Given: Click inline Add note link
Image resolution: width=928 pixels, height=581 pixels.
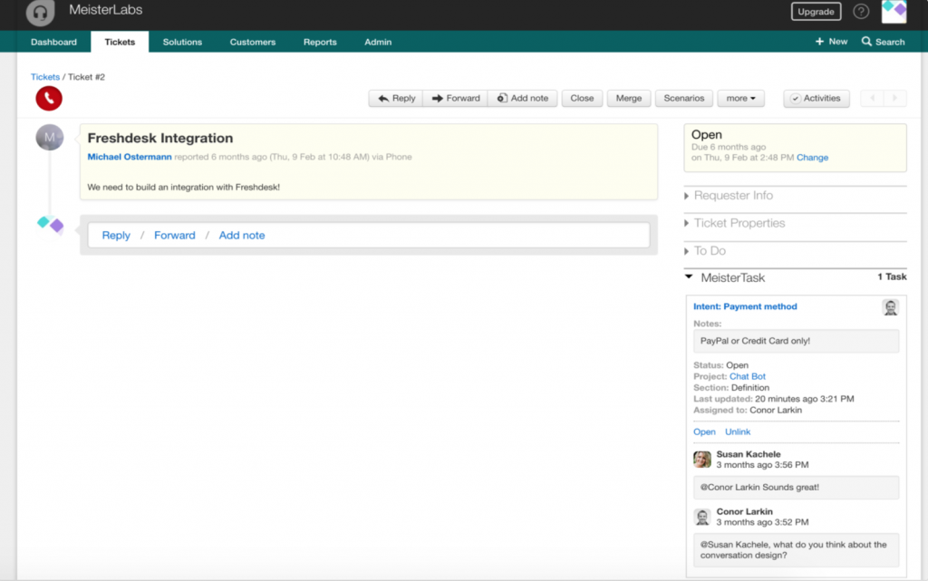Looking at the screenshot, I should (x=242, y=236).
